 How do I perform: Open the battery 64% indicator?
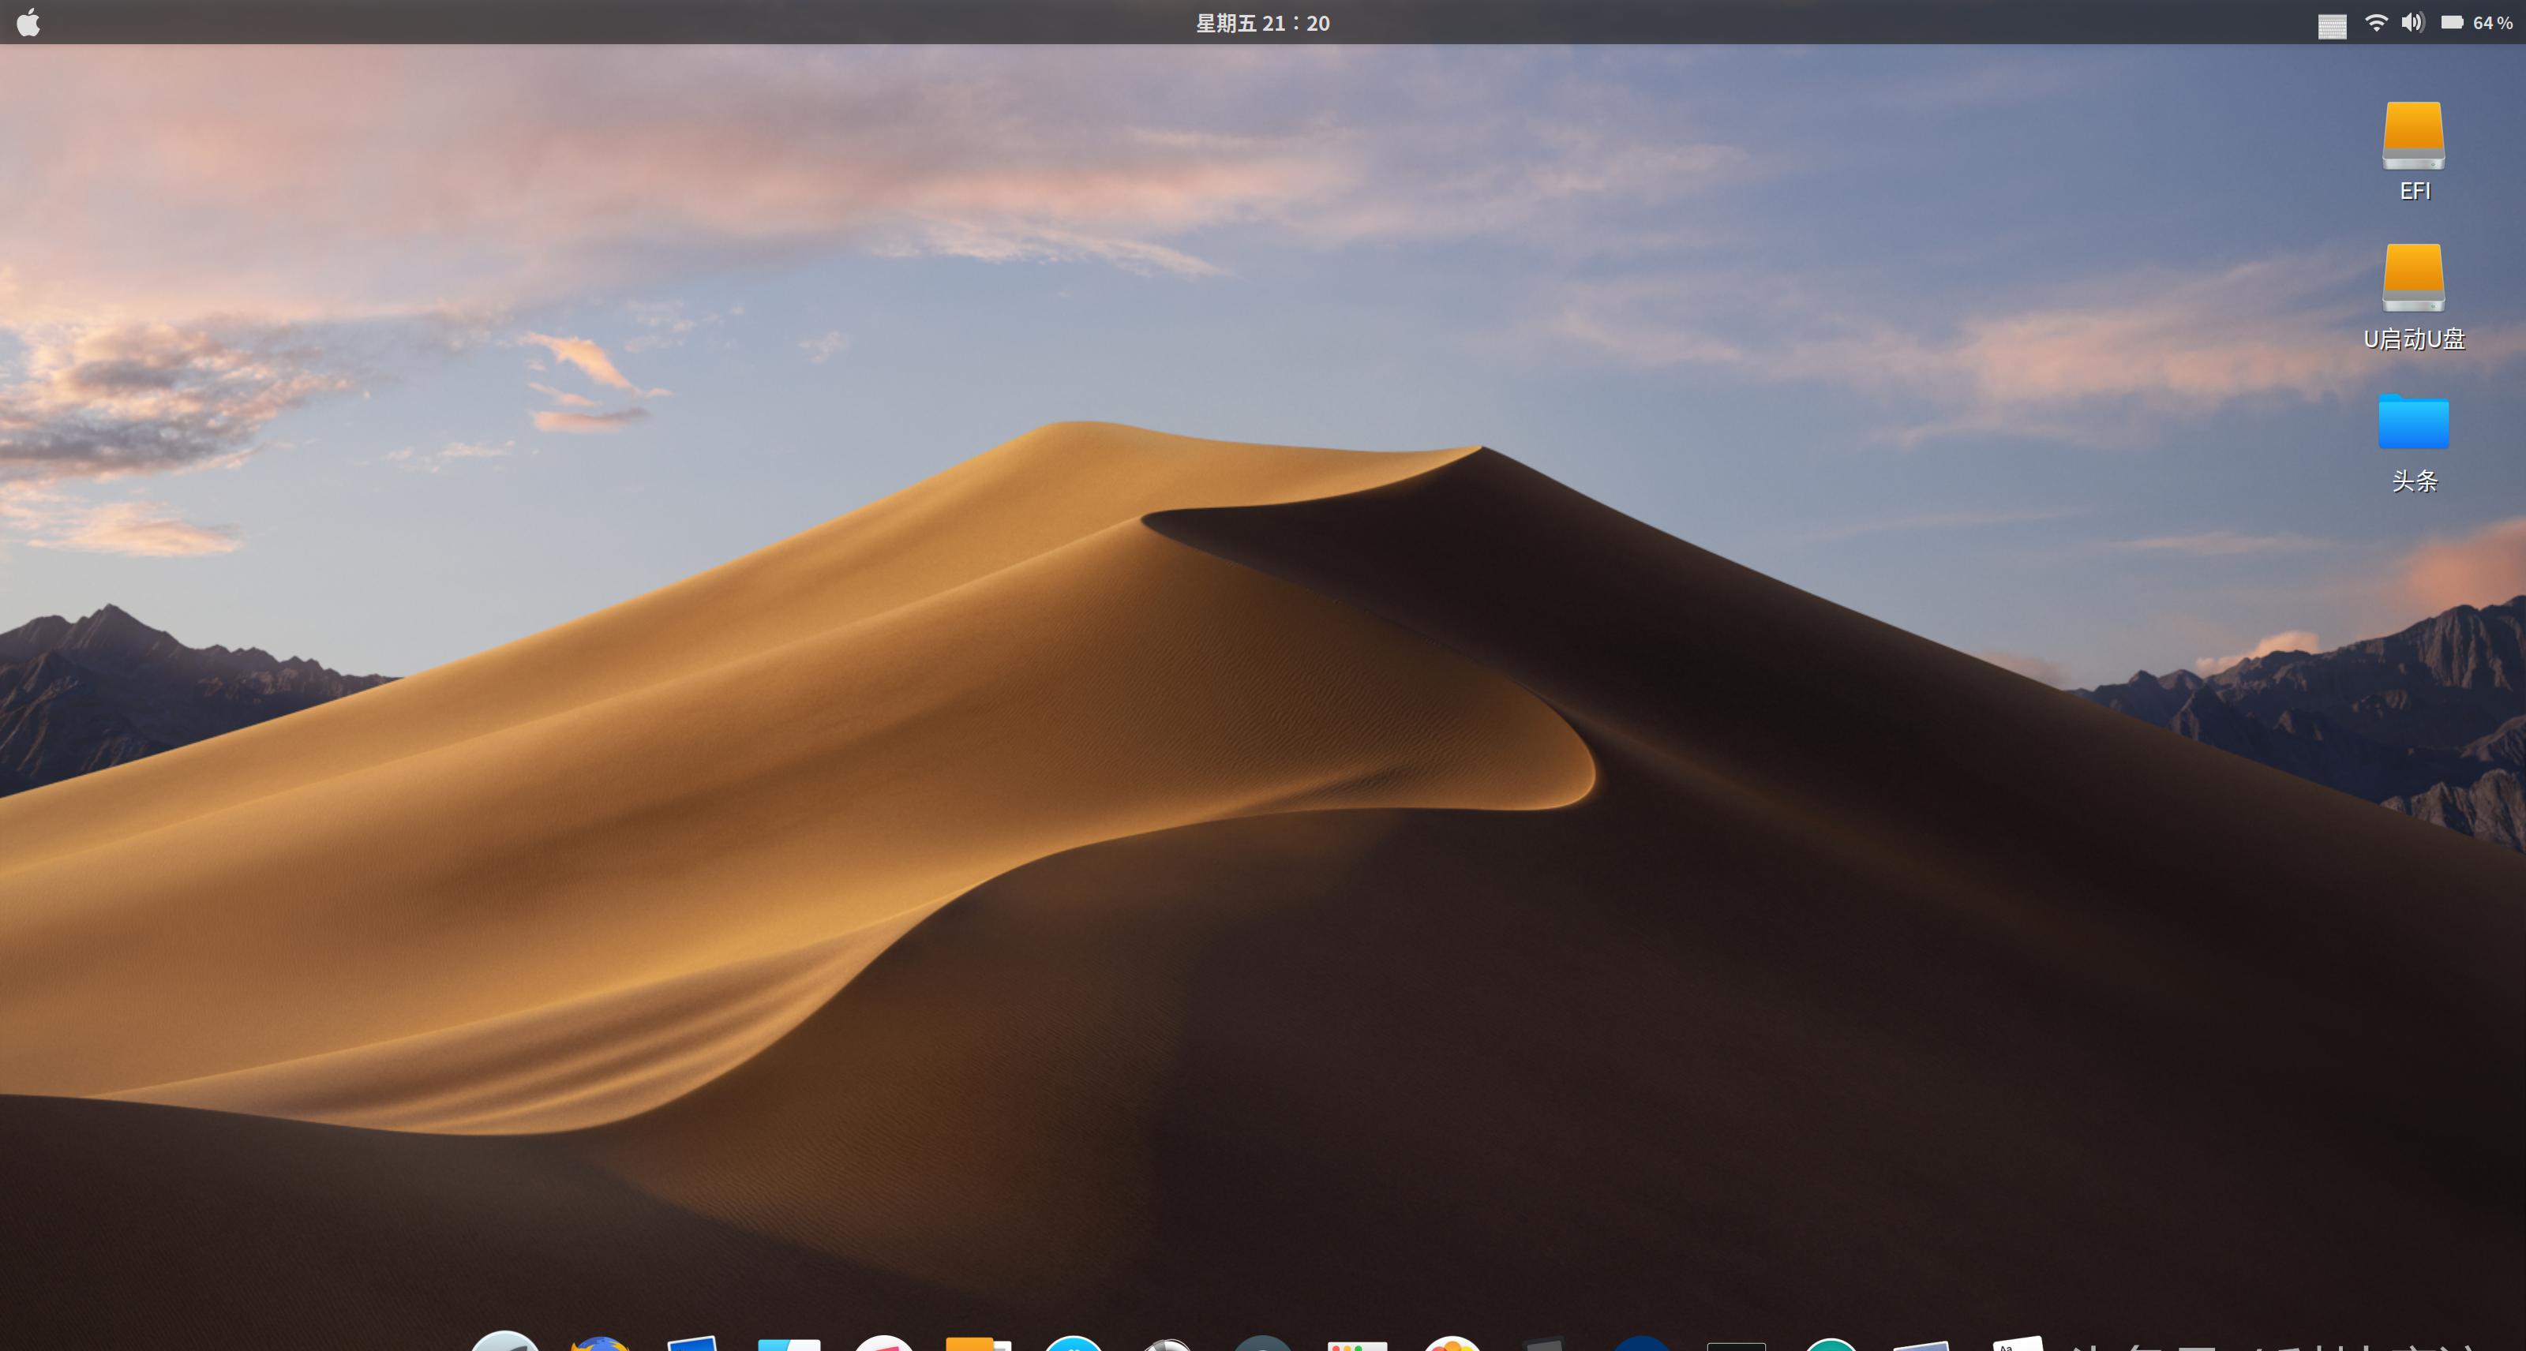coord(2476,23)
